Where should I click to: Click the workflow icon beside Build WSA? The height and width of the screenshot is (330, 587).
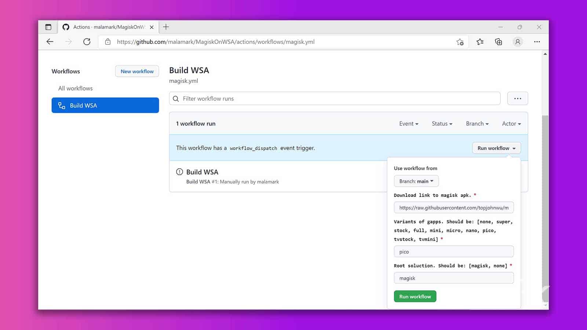pos(62,106)
